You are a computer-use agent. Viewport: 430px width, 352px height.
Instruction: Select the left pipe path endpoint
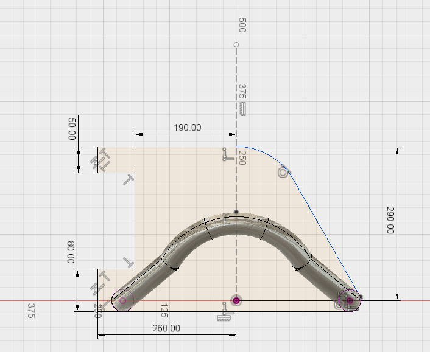click(x=123, y=300)
